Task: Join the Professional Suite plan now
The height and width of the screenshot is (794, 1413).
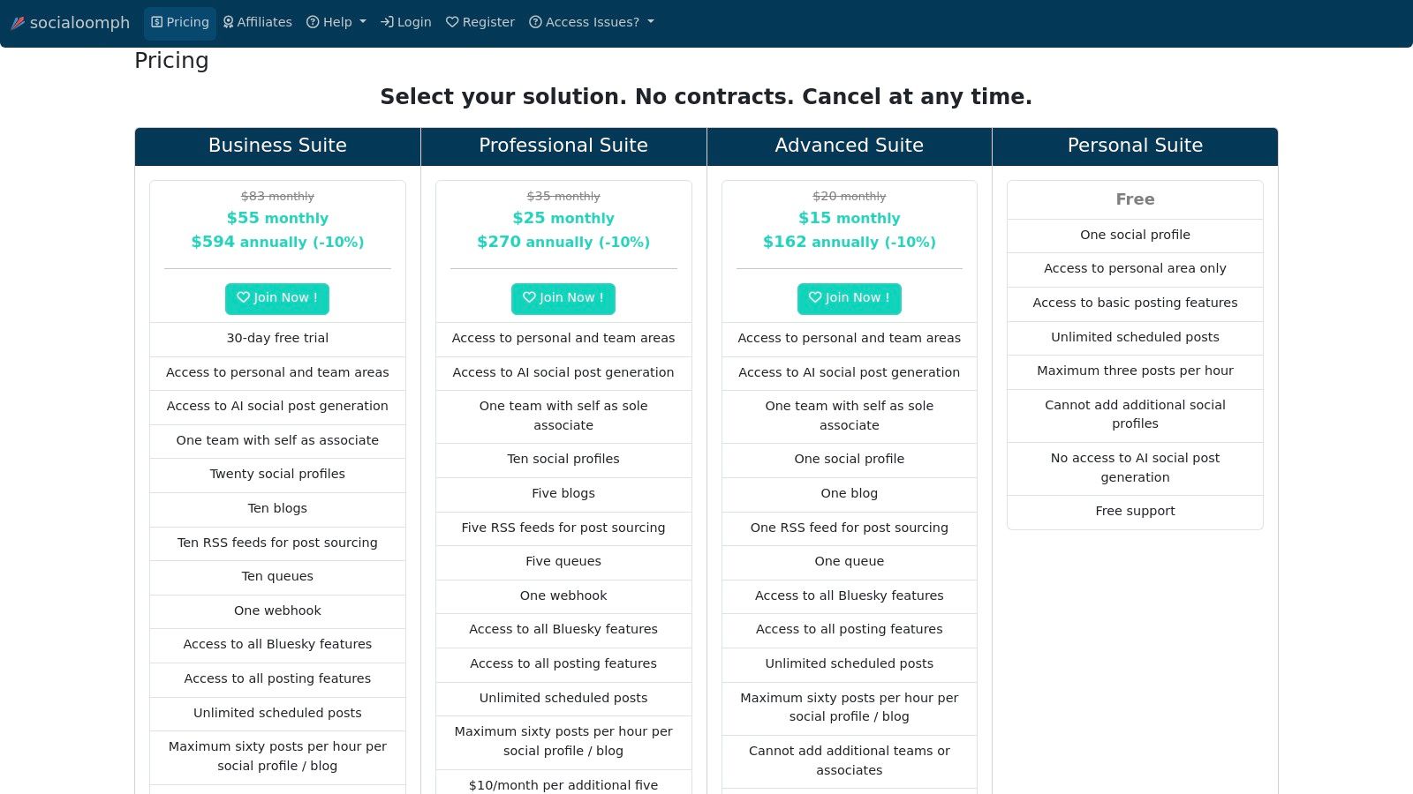Action: [563, 298]
